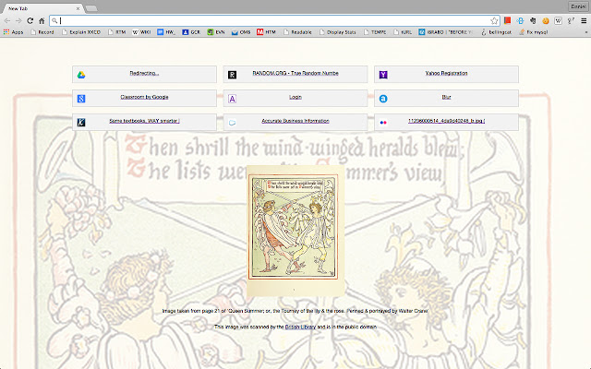
Task: Open the Apps grid shortcut
Action: pos(13,32)
